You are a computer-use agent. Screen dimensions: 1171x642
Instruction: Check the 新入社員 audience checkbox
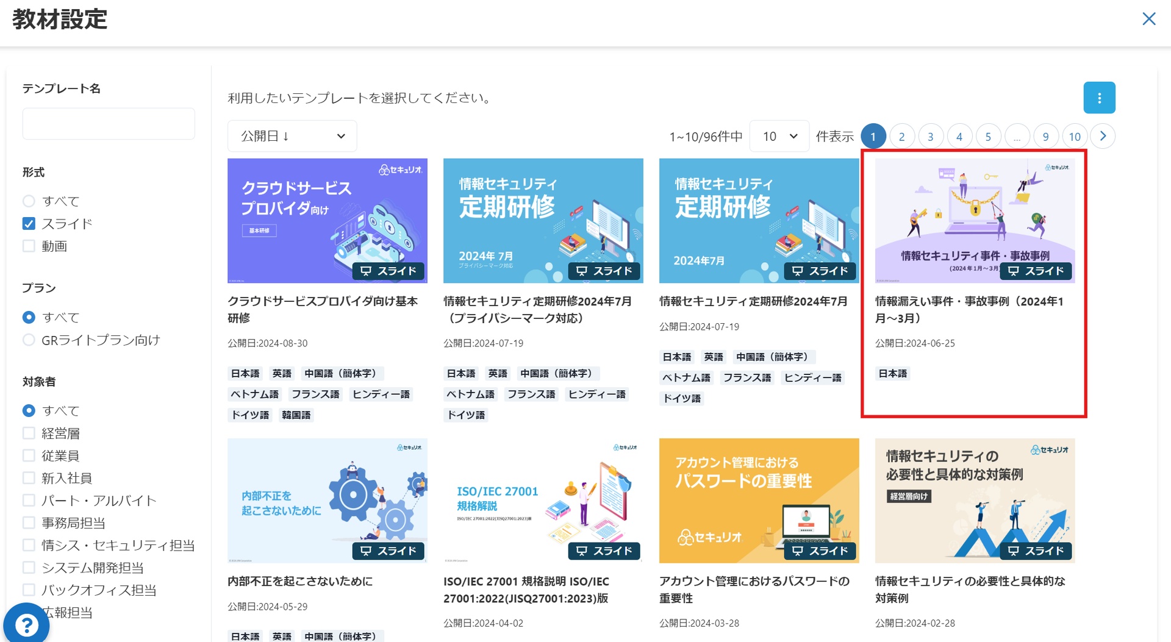29,478
